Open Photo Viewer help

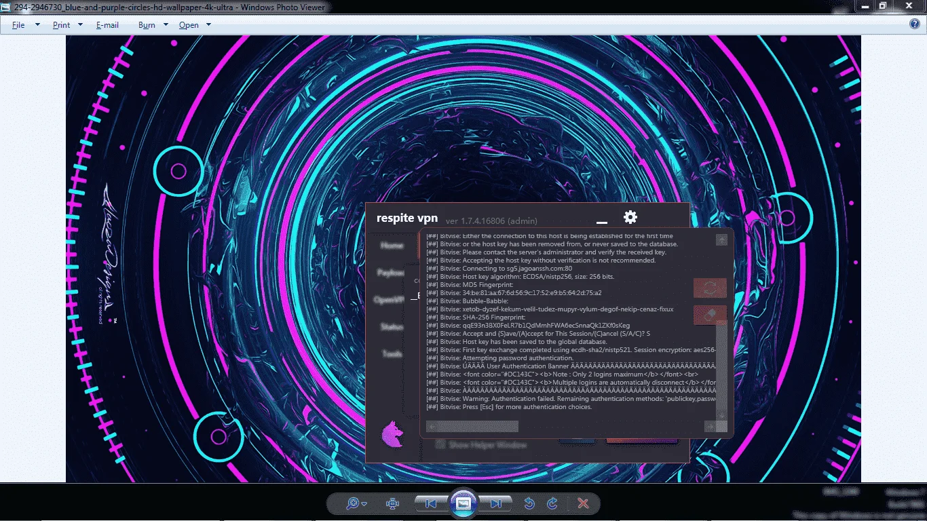914,24
